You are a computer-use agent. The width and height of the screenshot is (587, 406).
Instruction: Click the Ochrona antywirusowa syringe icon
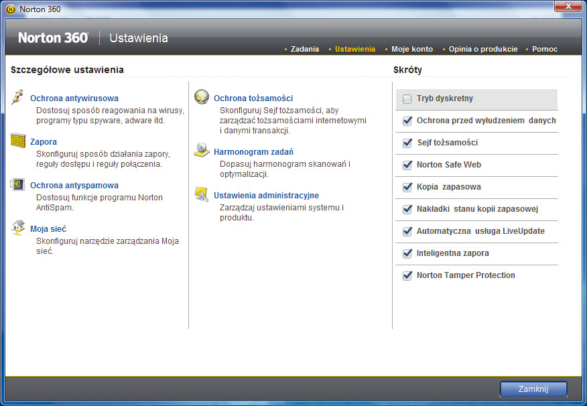coord(18,97)
